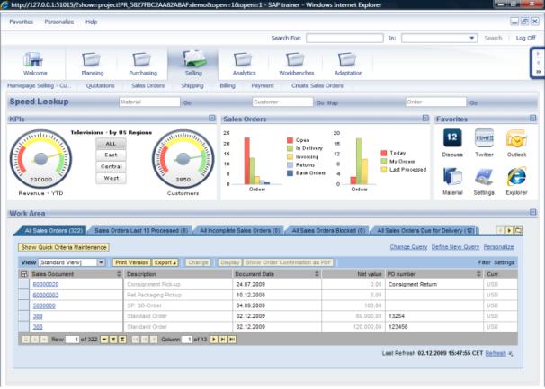Open the Favorites menu
Screen dimensions: 545x389
click(x=22, y=22)
